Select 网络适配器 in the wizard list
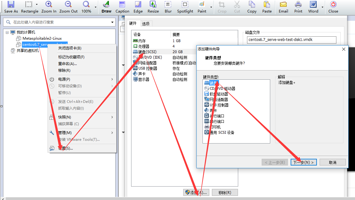 click(216, 100)
